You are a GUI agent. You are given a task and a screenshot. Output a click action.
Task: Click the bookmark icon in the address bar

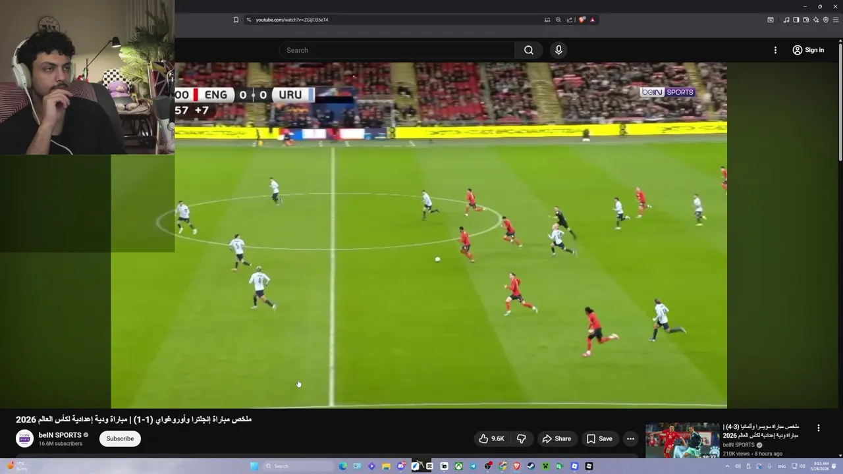coord(236,20)
